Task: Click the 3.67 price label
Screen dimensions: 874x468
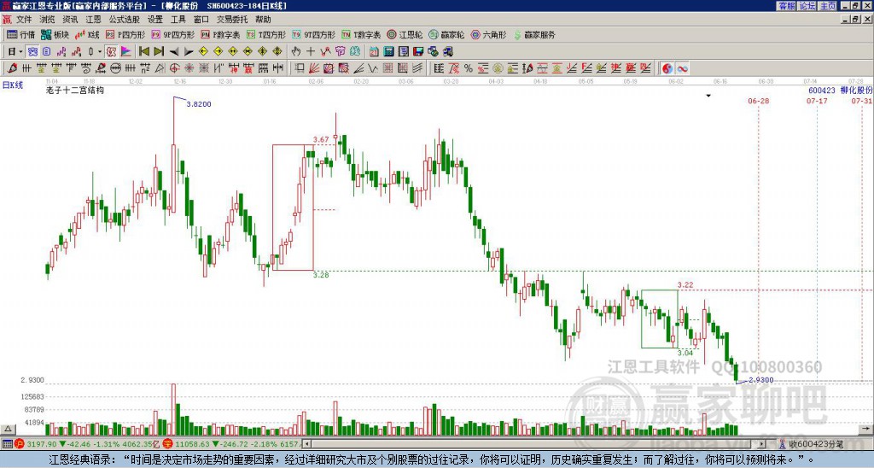Action: [x=321, y=139]
